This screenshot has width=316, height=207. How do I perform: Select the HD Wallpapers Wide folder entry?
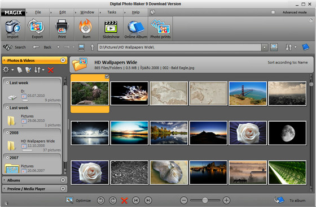coord(32,145)
